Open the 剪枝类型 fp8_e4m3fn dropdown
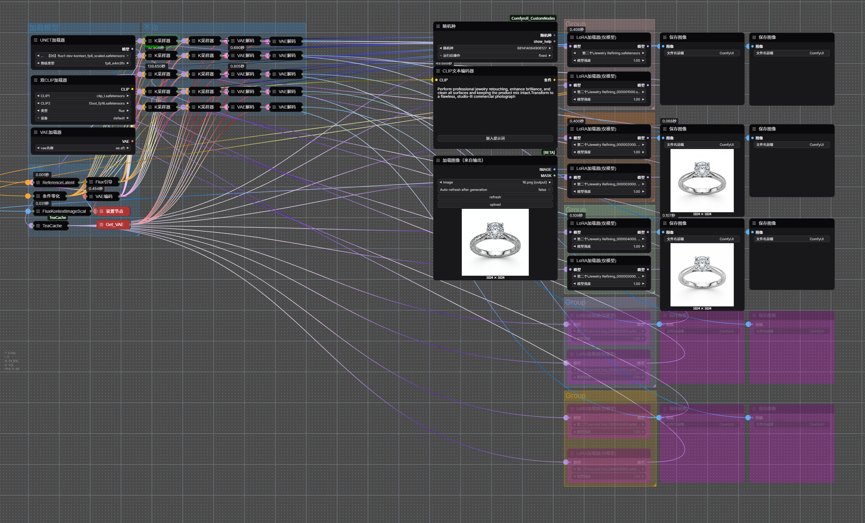 pyautogui.click(x=83, y=63)
